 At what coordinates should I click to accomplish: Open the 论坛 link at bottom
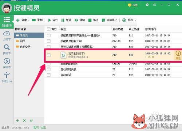(x=43, y=128)
